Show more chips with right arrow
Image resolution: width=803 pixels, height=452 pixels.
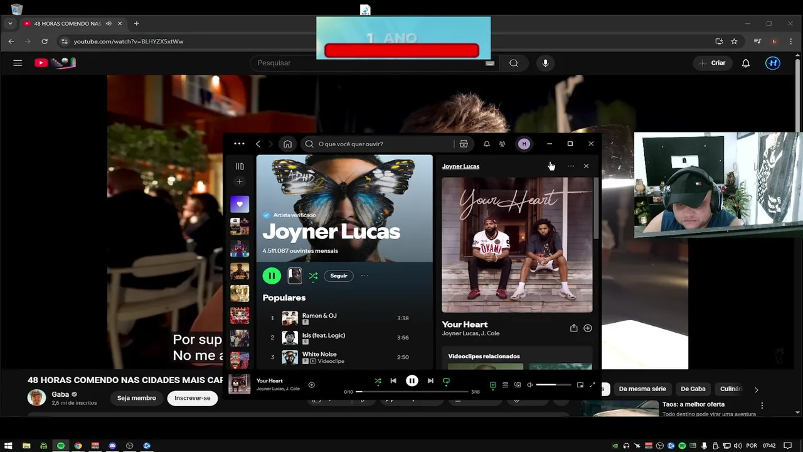pos(757,389)
